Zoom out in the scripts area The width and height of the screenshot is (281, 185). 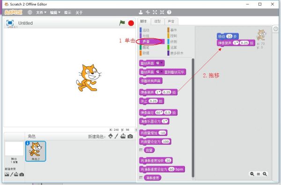252,174
